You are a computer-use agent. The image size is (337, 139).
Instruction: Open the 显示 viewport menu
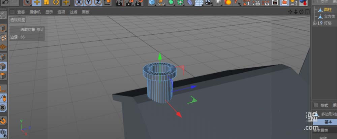pos(49,12)
